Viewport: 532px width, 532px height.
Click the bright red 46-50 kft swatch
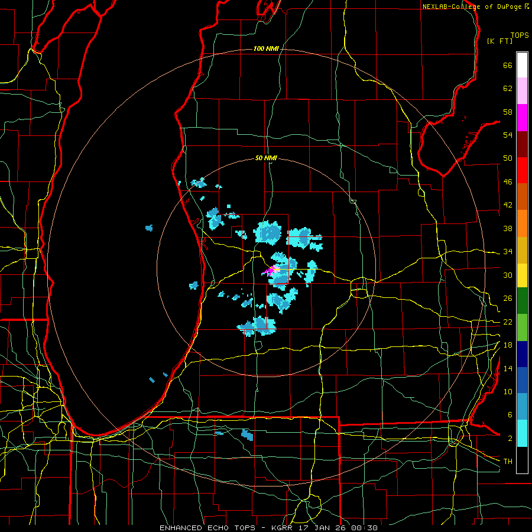[x=522, y=170]
